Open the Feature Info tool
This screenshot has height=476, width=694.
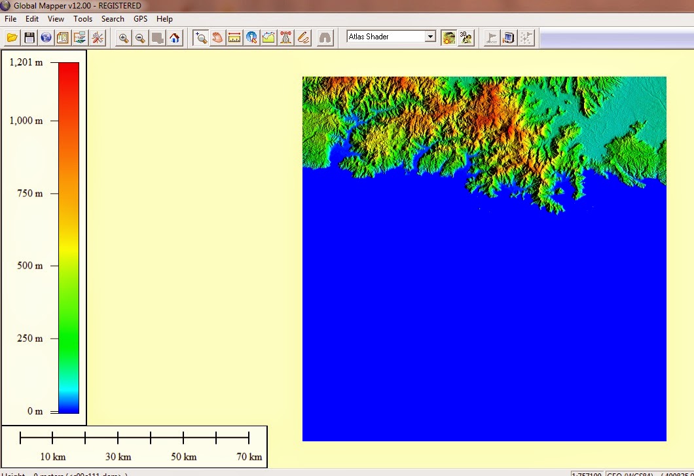point(251,37)
